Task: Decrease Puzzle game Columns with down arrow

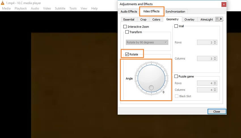Action: click(215, 91)
